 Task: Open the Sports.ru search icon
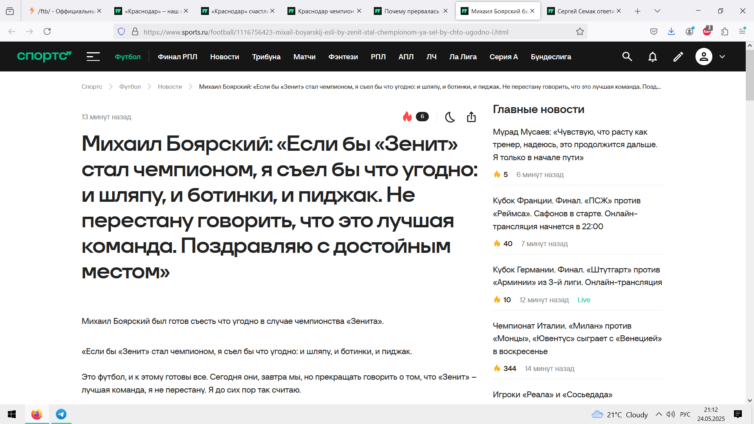point(627,57)
